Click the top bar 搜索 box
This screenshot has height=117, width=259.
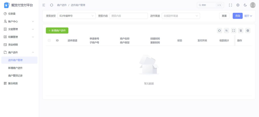[210, 5]
